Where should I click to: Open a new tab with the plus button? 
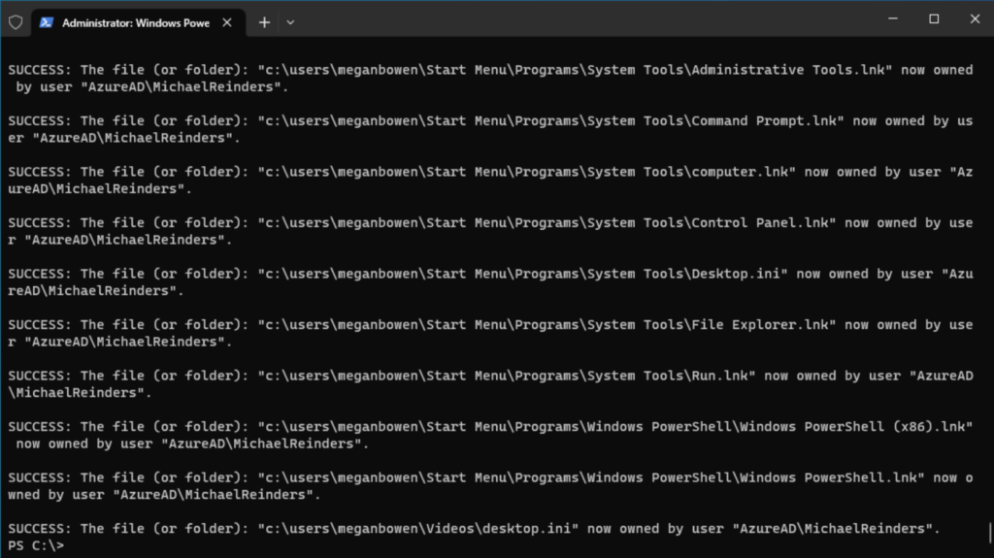tap(264, 23)
